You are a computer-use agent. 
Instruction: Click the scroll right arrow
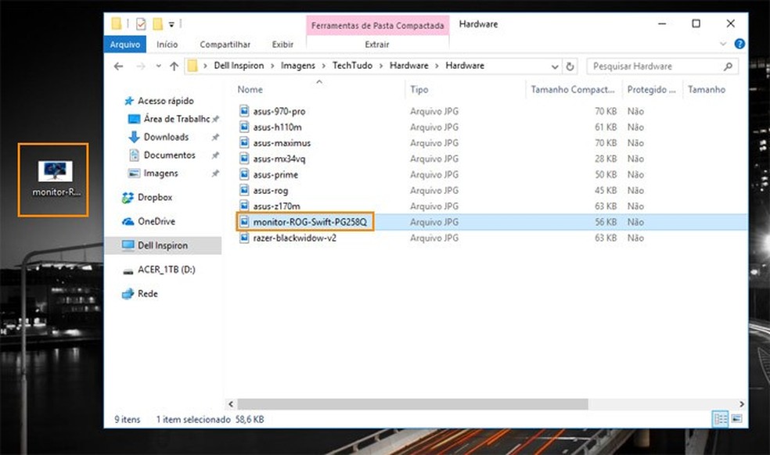pos(742,404)
